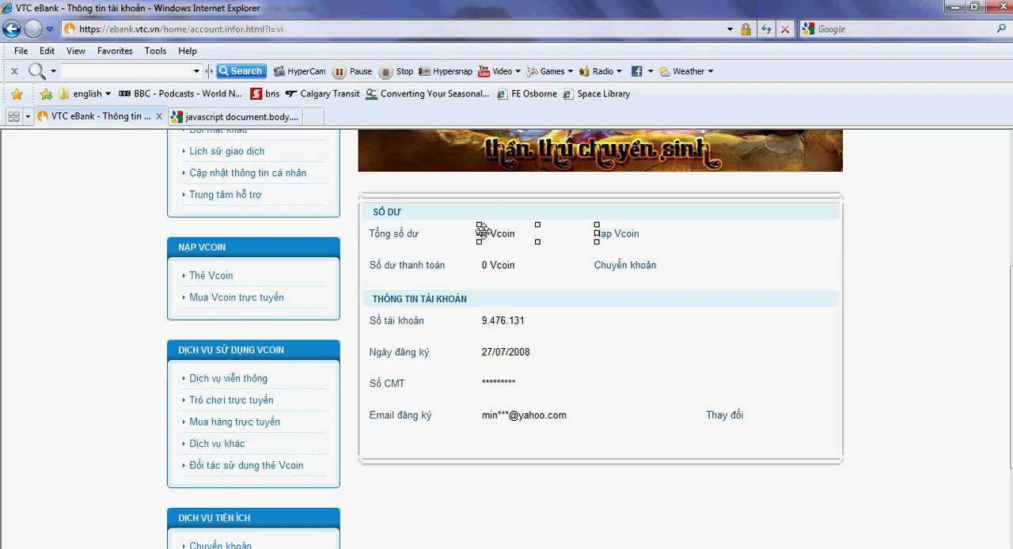1013x549 pixels.
Task: Open Mua hàng trực tuyến link
Action: click(235, 422)
